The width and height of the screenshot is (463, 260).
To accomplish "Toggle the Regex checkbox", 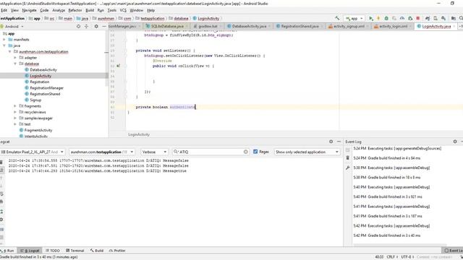I will coord(255,152).
